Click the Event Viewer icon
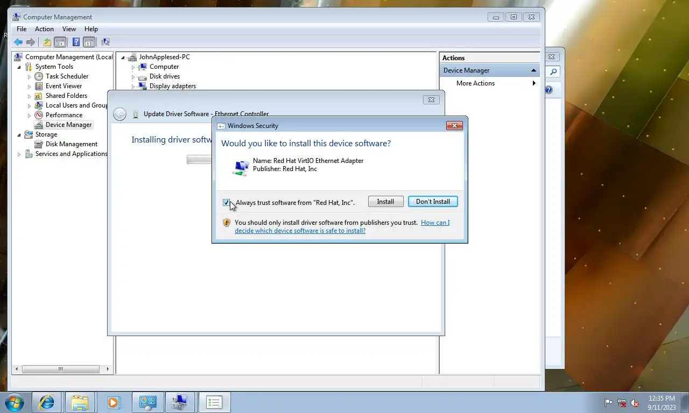689x413 pixels. pos(39,86)
